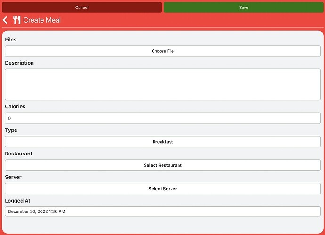
Task: Click the Logged At field label
Action: pos(17,201)
